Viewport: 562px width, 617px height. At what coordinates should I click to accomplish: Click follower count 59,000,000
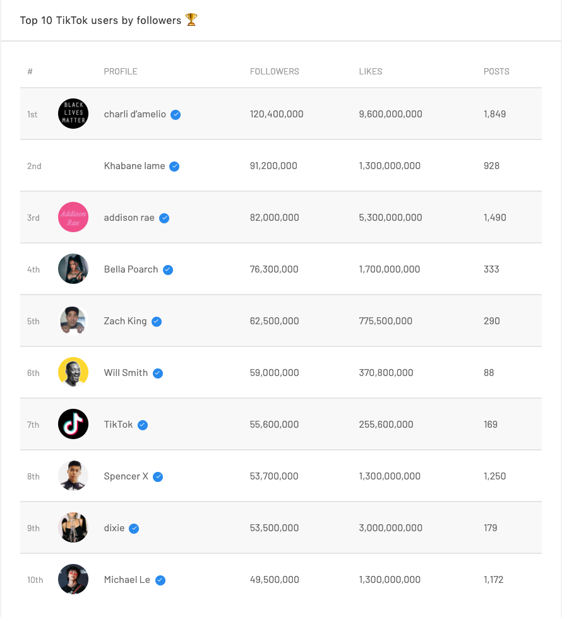pyautogui.click(x=275, y=373)
